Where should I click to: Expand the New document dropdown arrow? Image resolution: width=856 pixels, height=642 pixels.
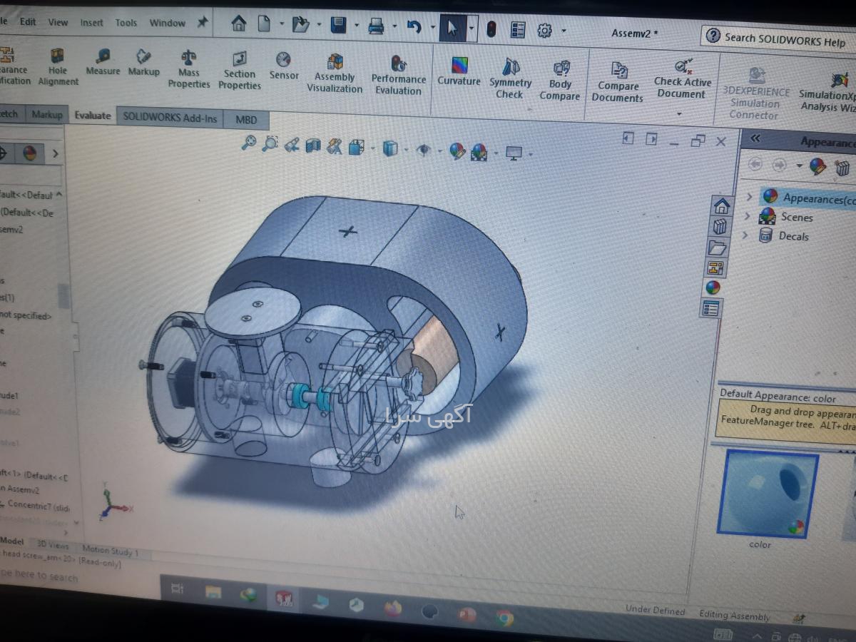click(281, 25)
